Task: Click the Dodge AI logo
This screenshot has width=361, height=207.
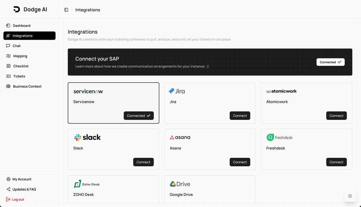Action: (30, 9)
